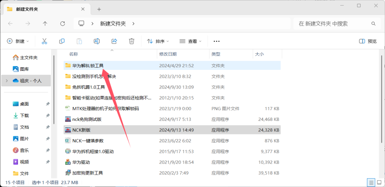The height and width of the screenshot is (187, 385).
Task: Open 文档 in the sidebar
Action: tap(21, 127)
